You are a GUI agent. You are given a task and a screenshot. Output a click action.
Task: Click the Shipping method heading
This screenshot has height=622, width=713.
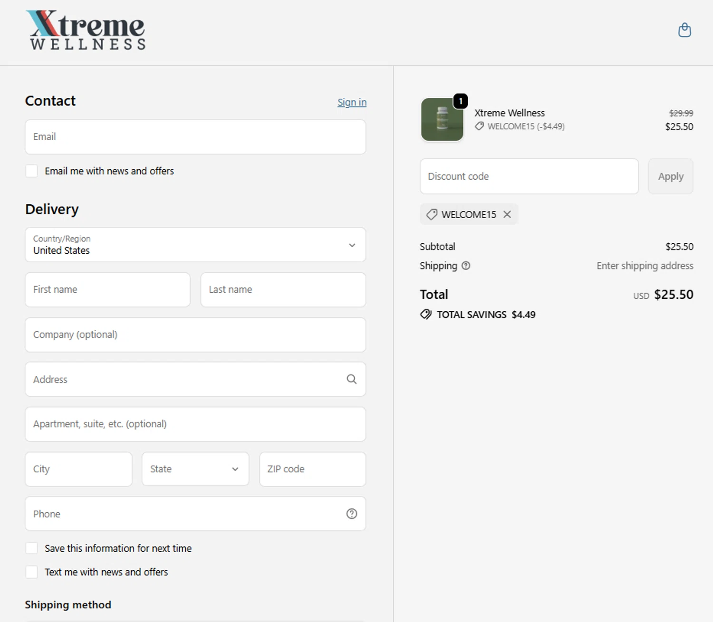click(68, 604)
